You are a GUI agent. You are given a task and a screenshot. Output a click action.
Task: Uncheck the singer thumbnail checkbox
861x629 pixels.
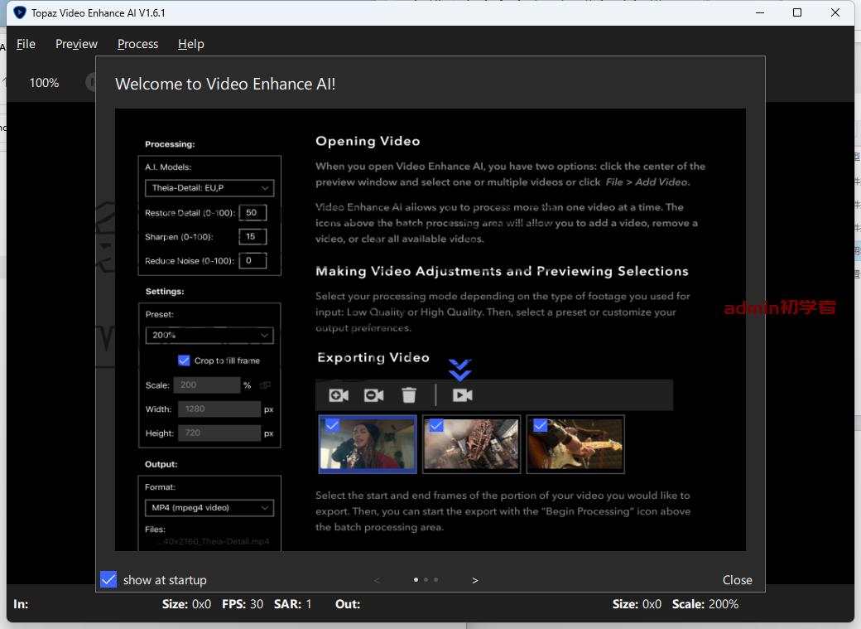pyautogui.click(x=332, y=425)
